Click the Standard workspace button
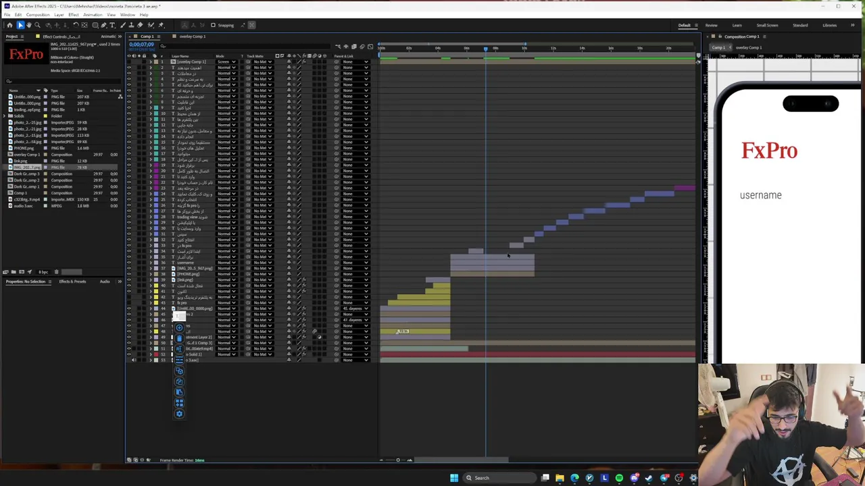Screen dimensions: 865x486 [800, 25]
